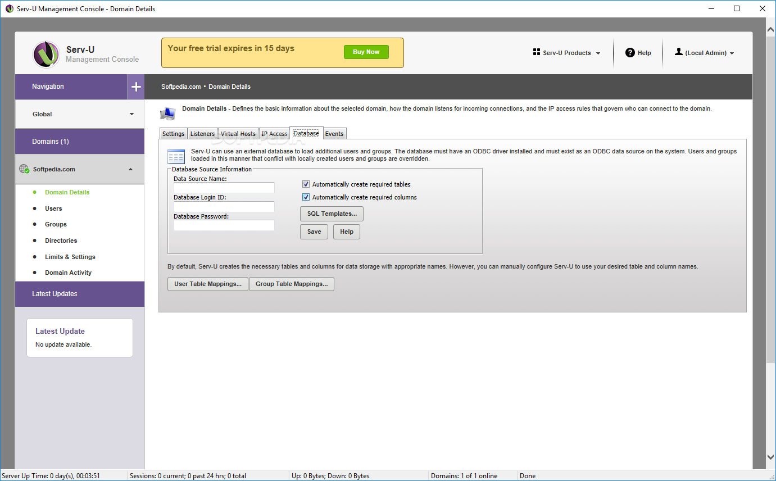Switch to the Listeners tab
776x481 pixels.
(x=202, y=134)
